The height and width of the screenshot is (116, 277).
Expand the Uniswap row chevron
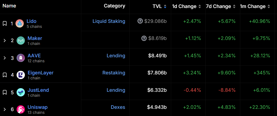pyautogui.click(x=5, y=109)
